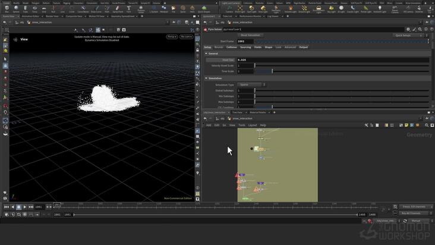Open the network editor Layout menu
Image resolution: width=435 pixels, height=245 pixels.
pos(253,125)
